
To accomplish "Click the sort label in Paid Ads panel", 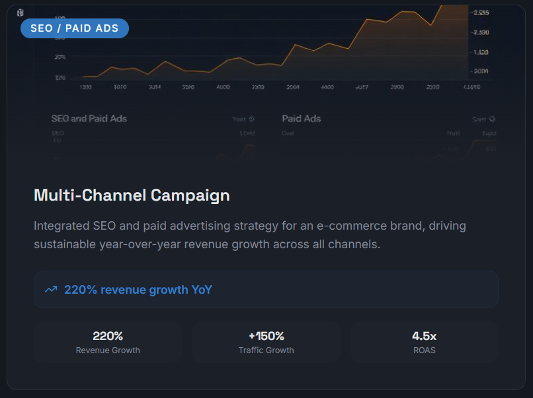I will point(479,119).
